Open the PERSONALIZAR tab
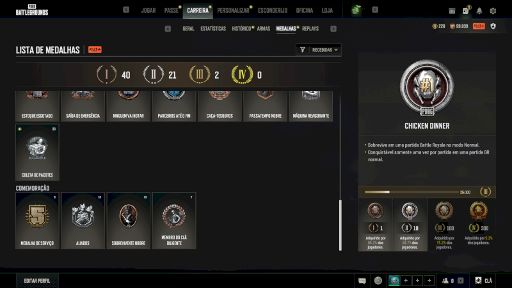Screen dimensions: 512x288 pyautogui.click(x=233, y=10)
